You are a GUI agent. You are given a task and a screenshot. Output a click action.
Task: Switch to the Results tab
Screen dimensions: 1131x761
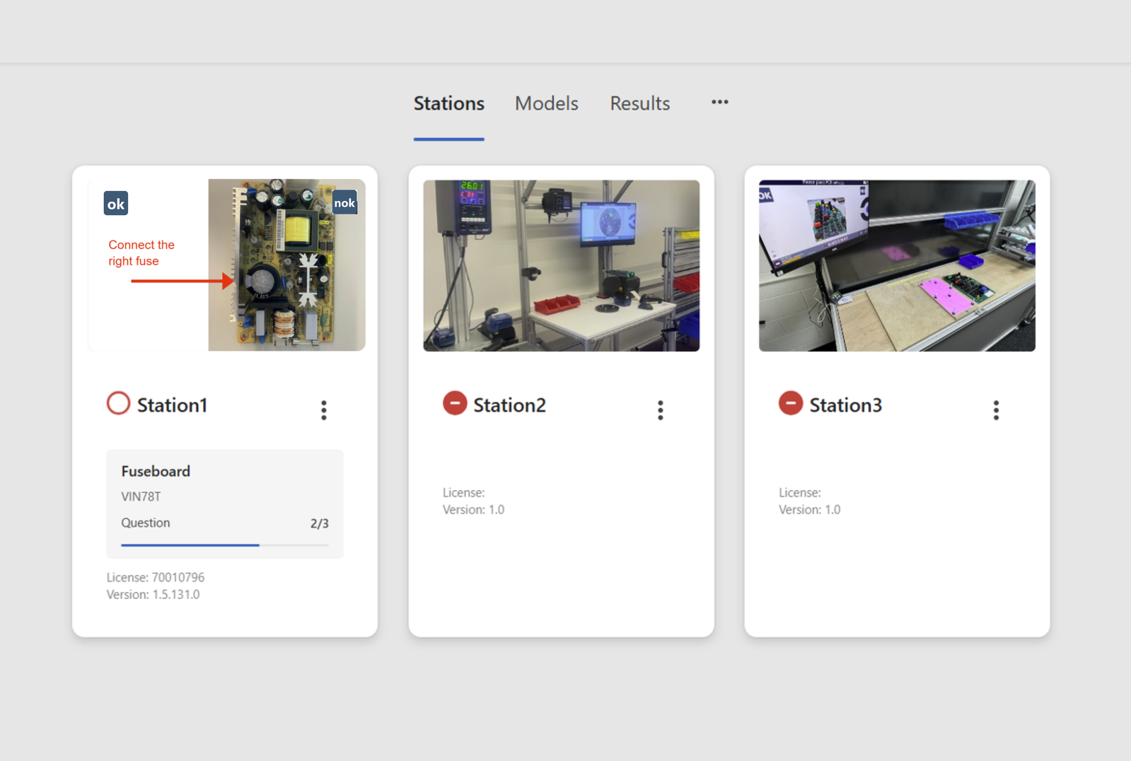[640, 103]
